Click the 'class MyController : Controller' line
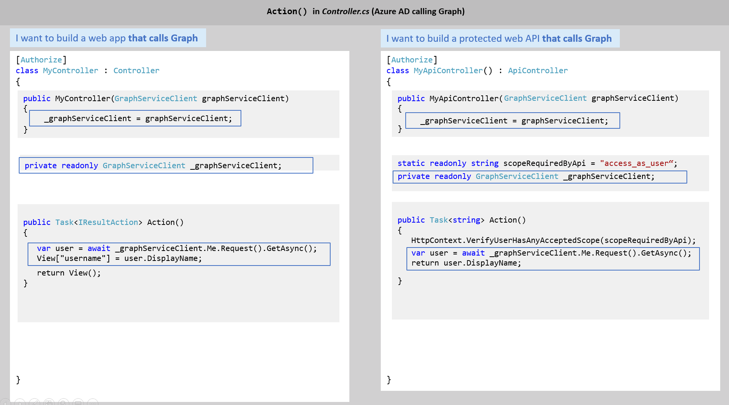The height and width of the screenshot is (405, 729). point(88,71)
